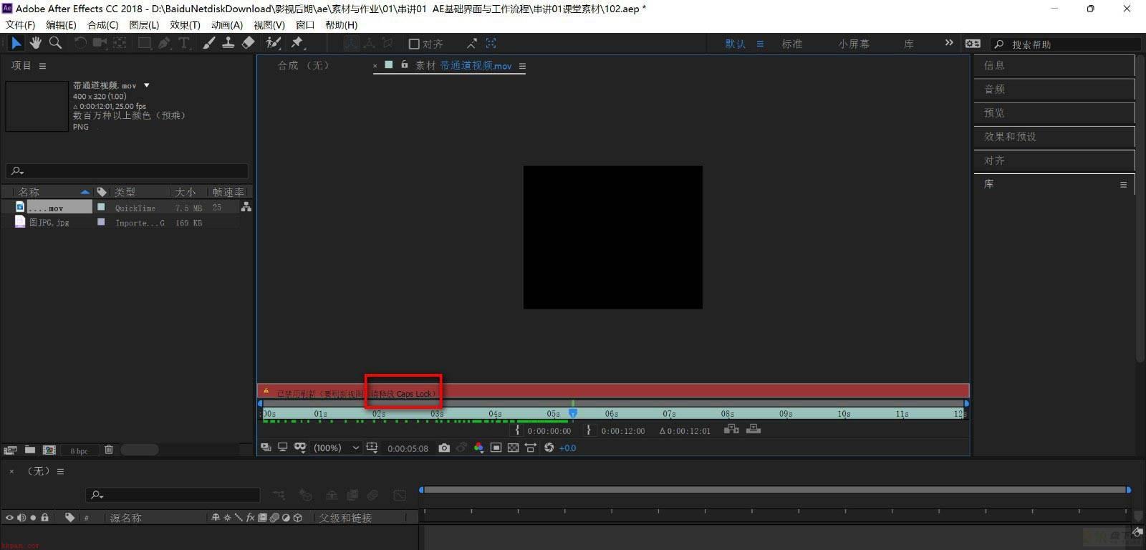
Task: Select the Eraser tool
Action: [248, 43]
